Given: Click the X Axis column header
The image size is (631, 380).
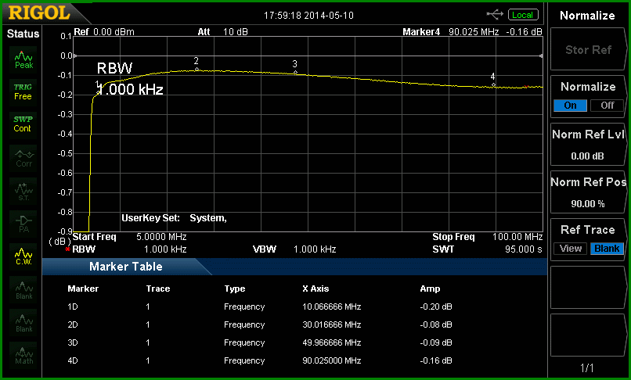Looking at the screenshot, I should click(315, 289).
